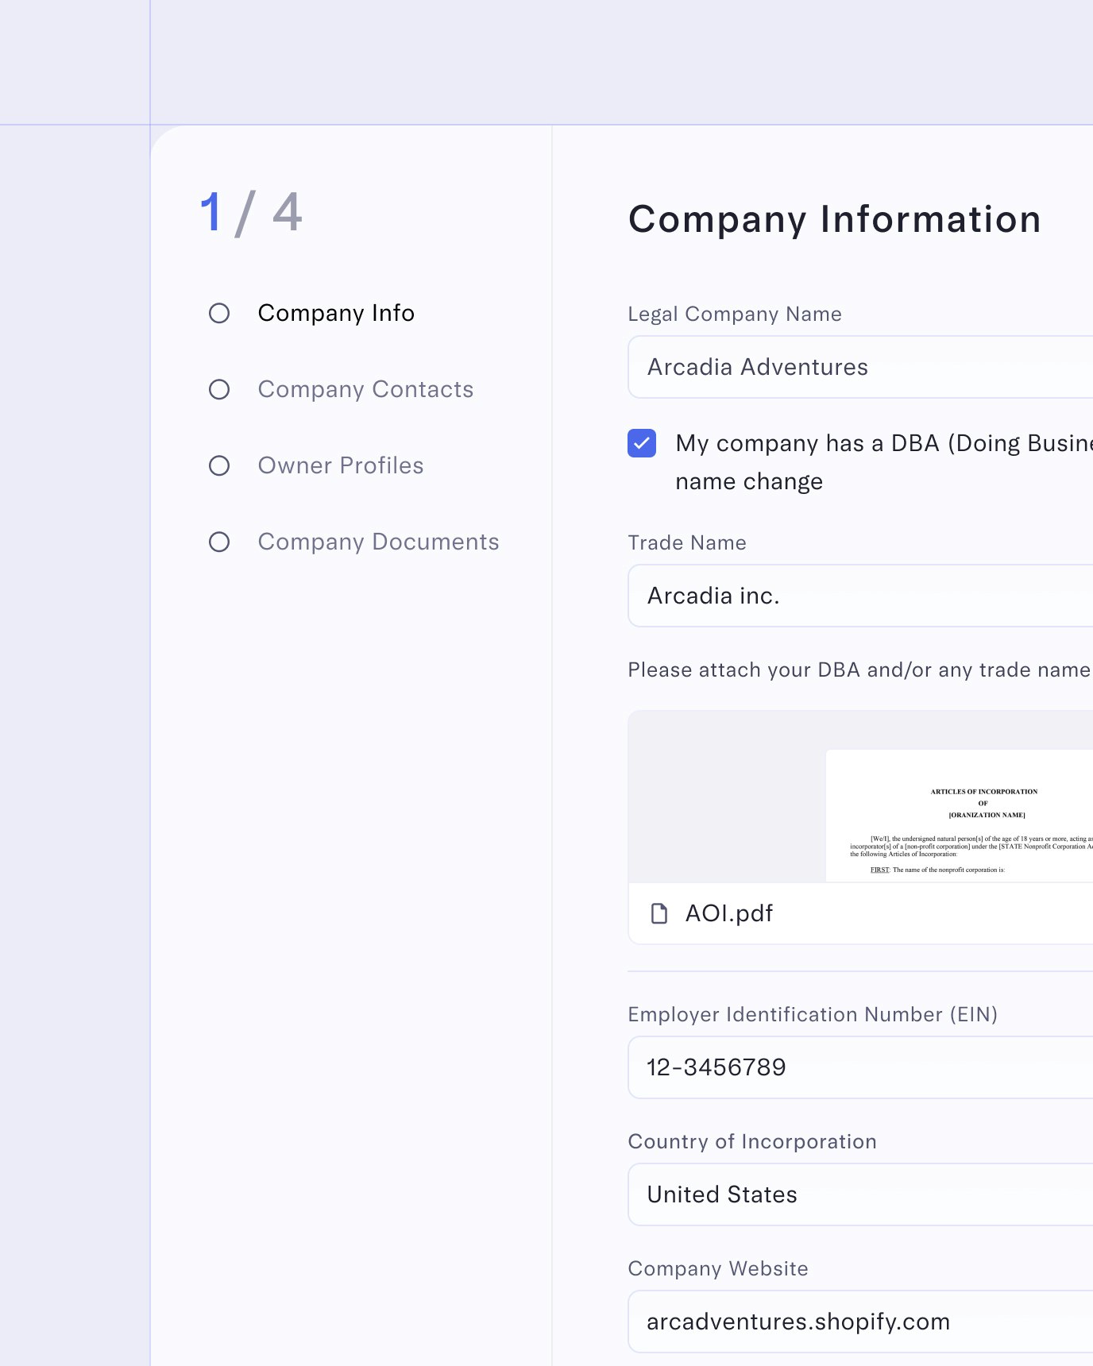Go to the Company Info step
Screen dimensions: 1093x1366
click(x=336, y=313)
